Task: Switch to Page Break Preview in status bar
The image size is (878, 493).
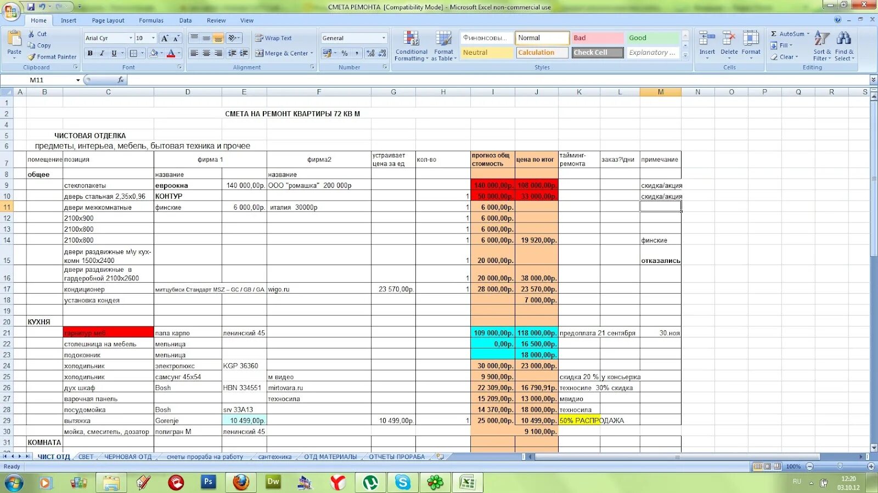Action: (x=777, y=467)
